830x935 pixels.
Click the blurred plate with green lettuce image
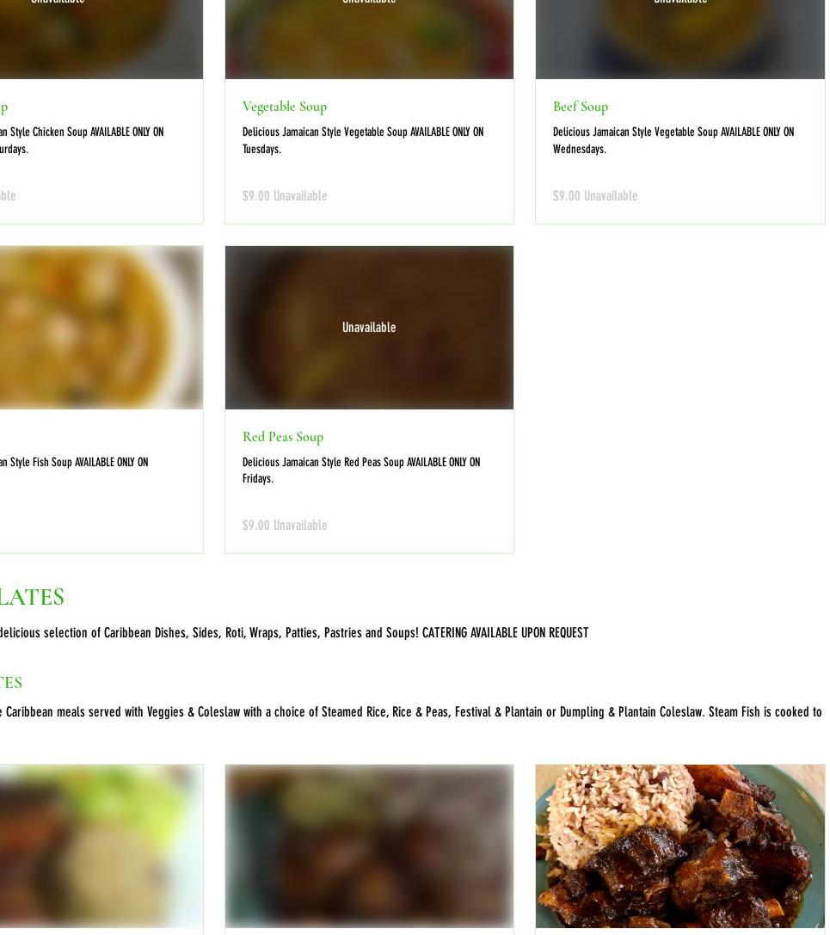click(101, 846)
